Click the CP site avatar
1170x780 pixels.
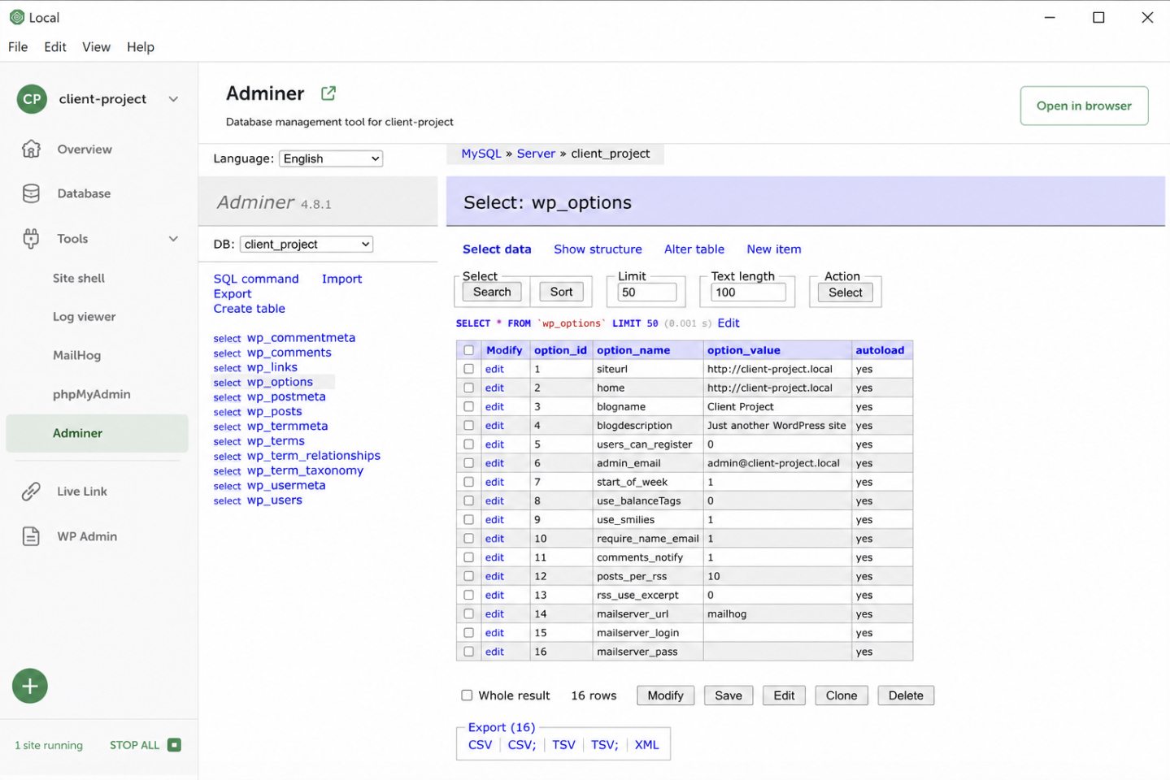point(32,99)
